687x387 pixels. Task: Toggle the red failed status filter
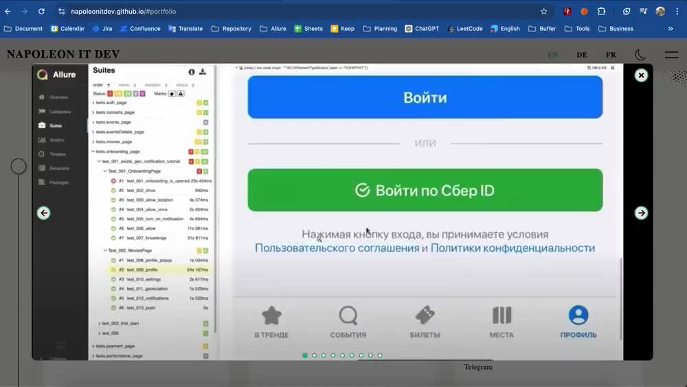(110, 94)
